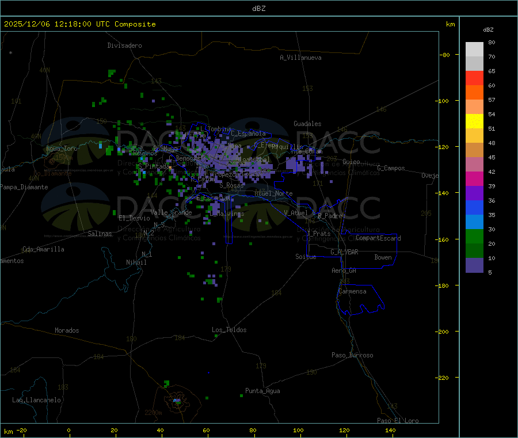
Task: Click the Atuel_Norte label
Action: pos(273,193)
